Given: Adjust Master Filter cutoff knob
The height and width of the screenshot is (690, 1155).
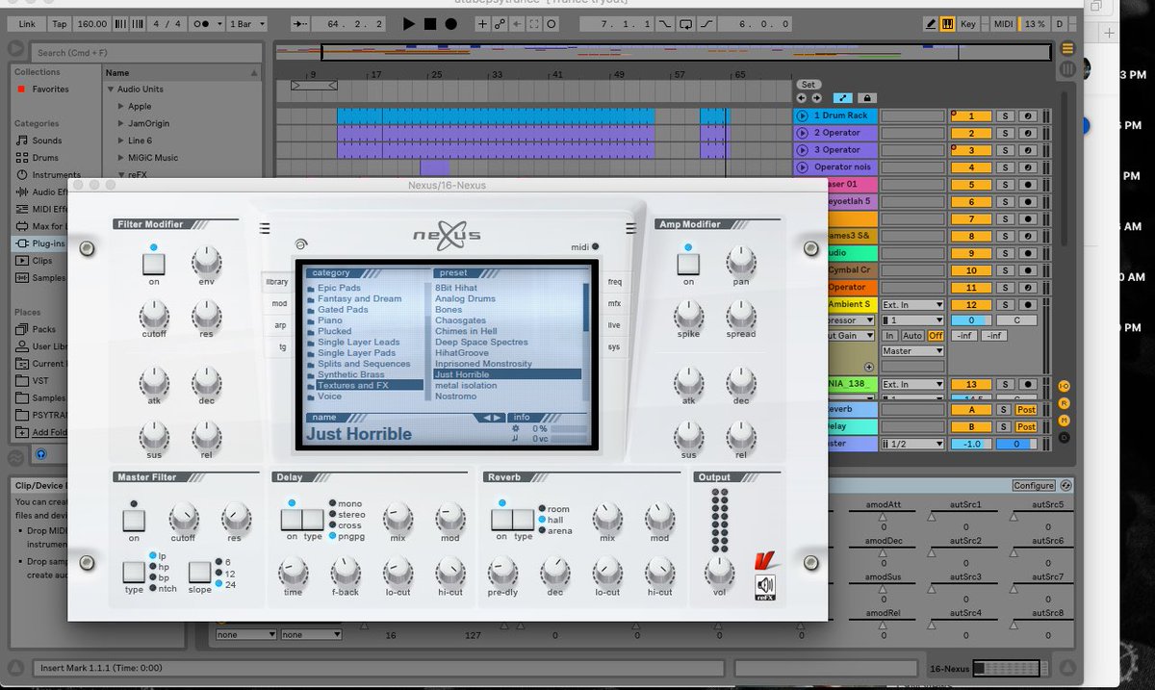Looking at the screenshot, I should point(183,519).
